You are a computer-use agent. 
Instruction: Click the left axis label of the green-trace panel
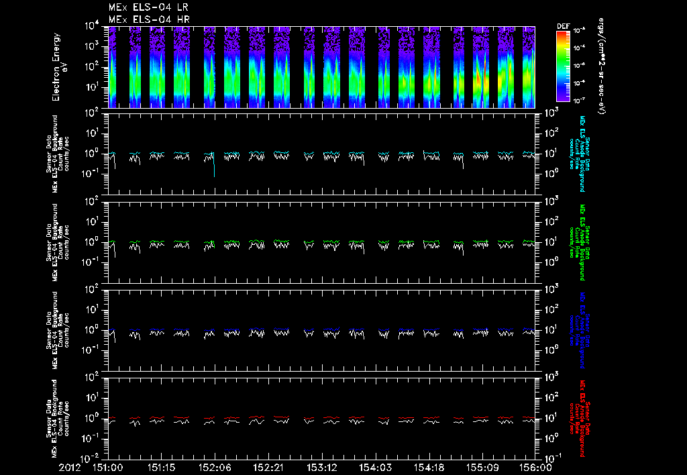58,242
